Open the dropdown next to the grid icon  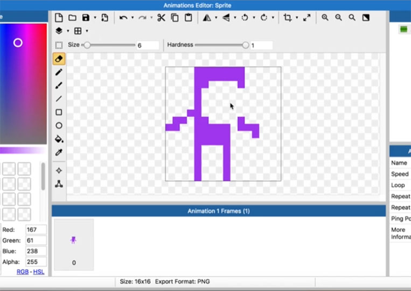(x=87, y=31)
